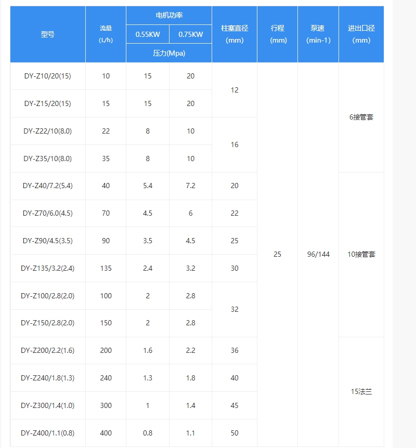Select the 6接管套 cell

(x=361, y=117)
